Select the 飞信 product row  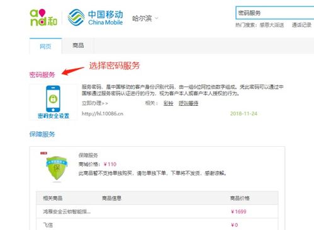pos(157,224)
